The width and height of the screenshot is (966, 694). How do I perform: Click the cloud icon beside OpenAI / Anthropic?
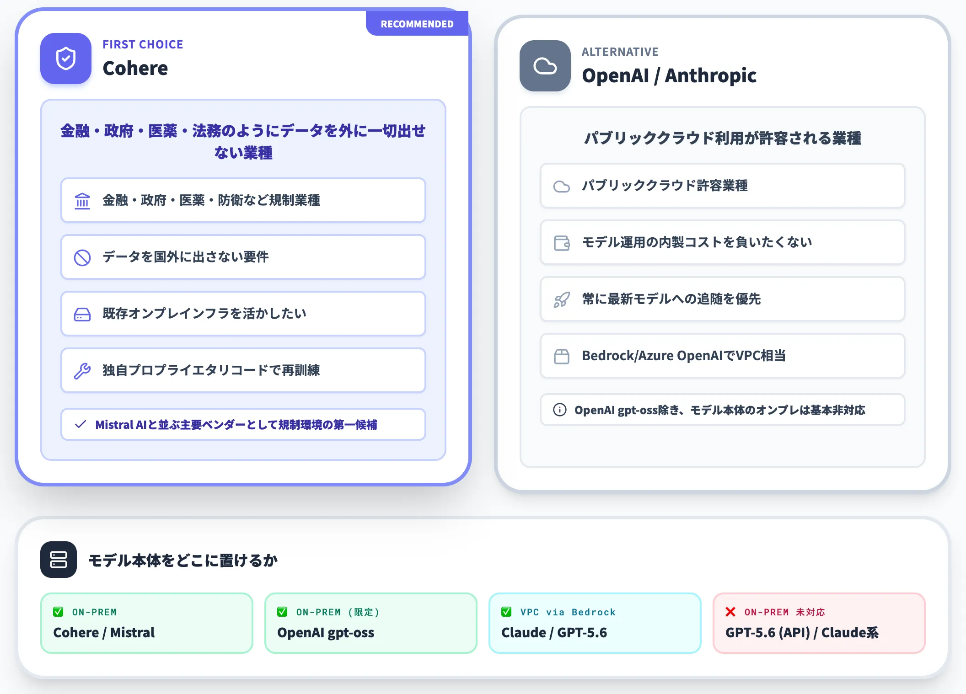click(545, 66)
